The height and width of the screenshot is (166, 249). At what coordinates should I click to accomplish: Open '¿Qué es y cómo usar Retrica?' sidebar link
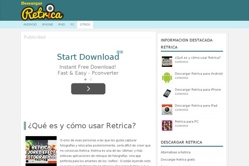point(198,58)
